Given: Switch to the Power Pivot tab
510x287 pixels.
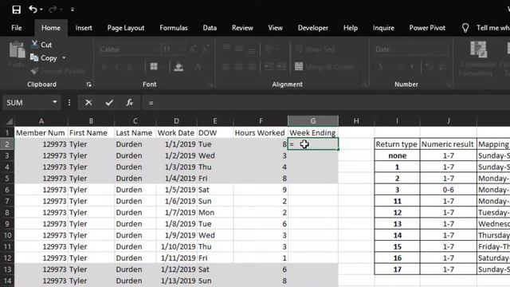Looking at the screenshot, I should point(427,28).
